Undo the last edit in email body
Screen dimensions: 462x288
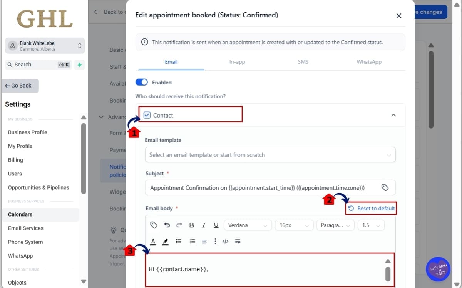(167, 225)
